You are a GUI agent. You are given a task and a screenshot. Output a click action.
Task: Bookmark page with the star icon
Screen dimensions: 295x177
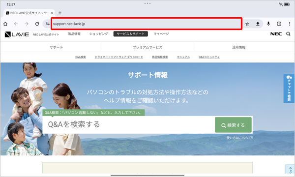click(247, 24)
